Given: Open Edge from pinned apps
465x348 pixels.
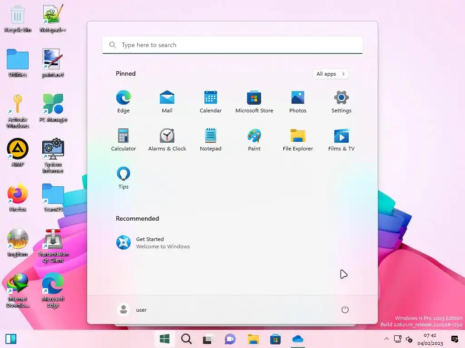Looking at the screenshot, I should (x=124, y=101).
